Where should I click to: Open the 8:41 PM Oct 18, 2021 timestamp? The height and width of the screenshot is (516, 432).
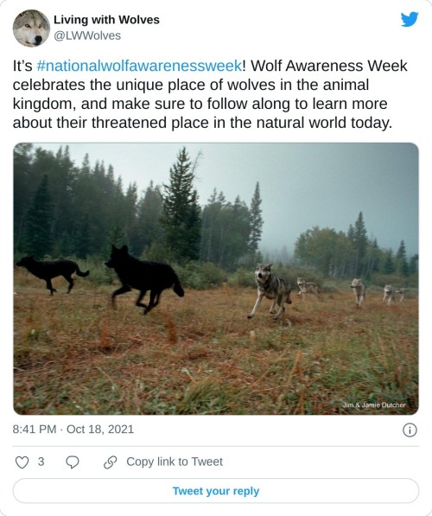[x=73, y=429]
